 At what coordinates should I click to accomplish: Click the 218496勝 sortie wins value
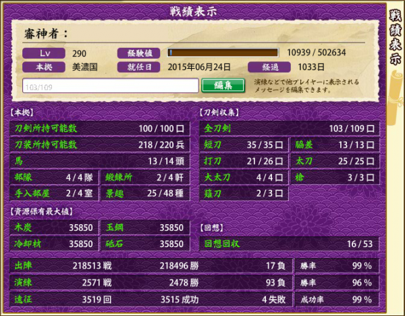click(x=179, y=266)
